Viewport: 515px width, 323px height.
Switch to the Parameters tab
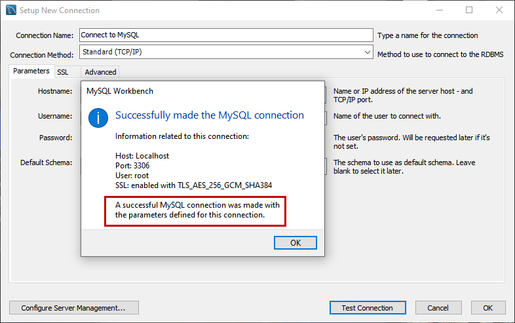(31, 71)
